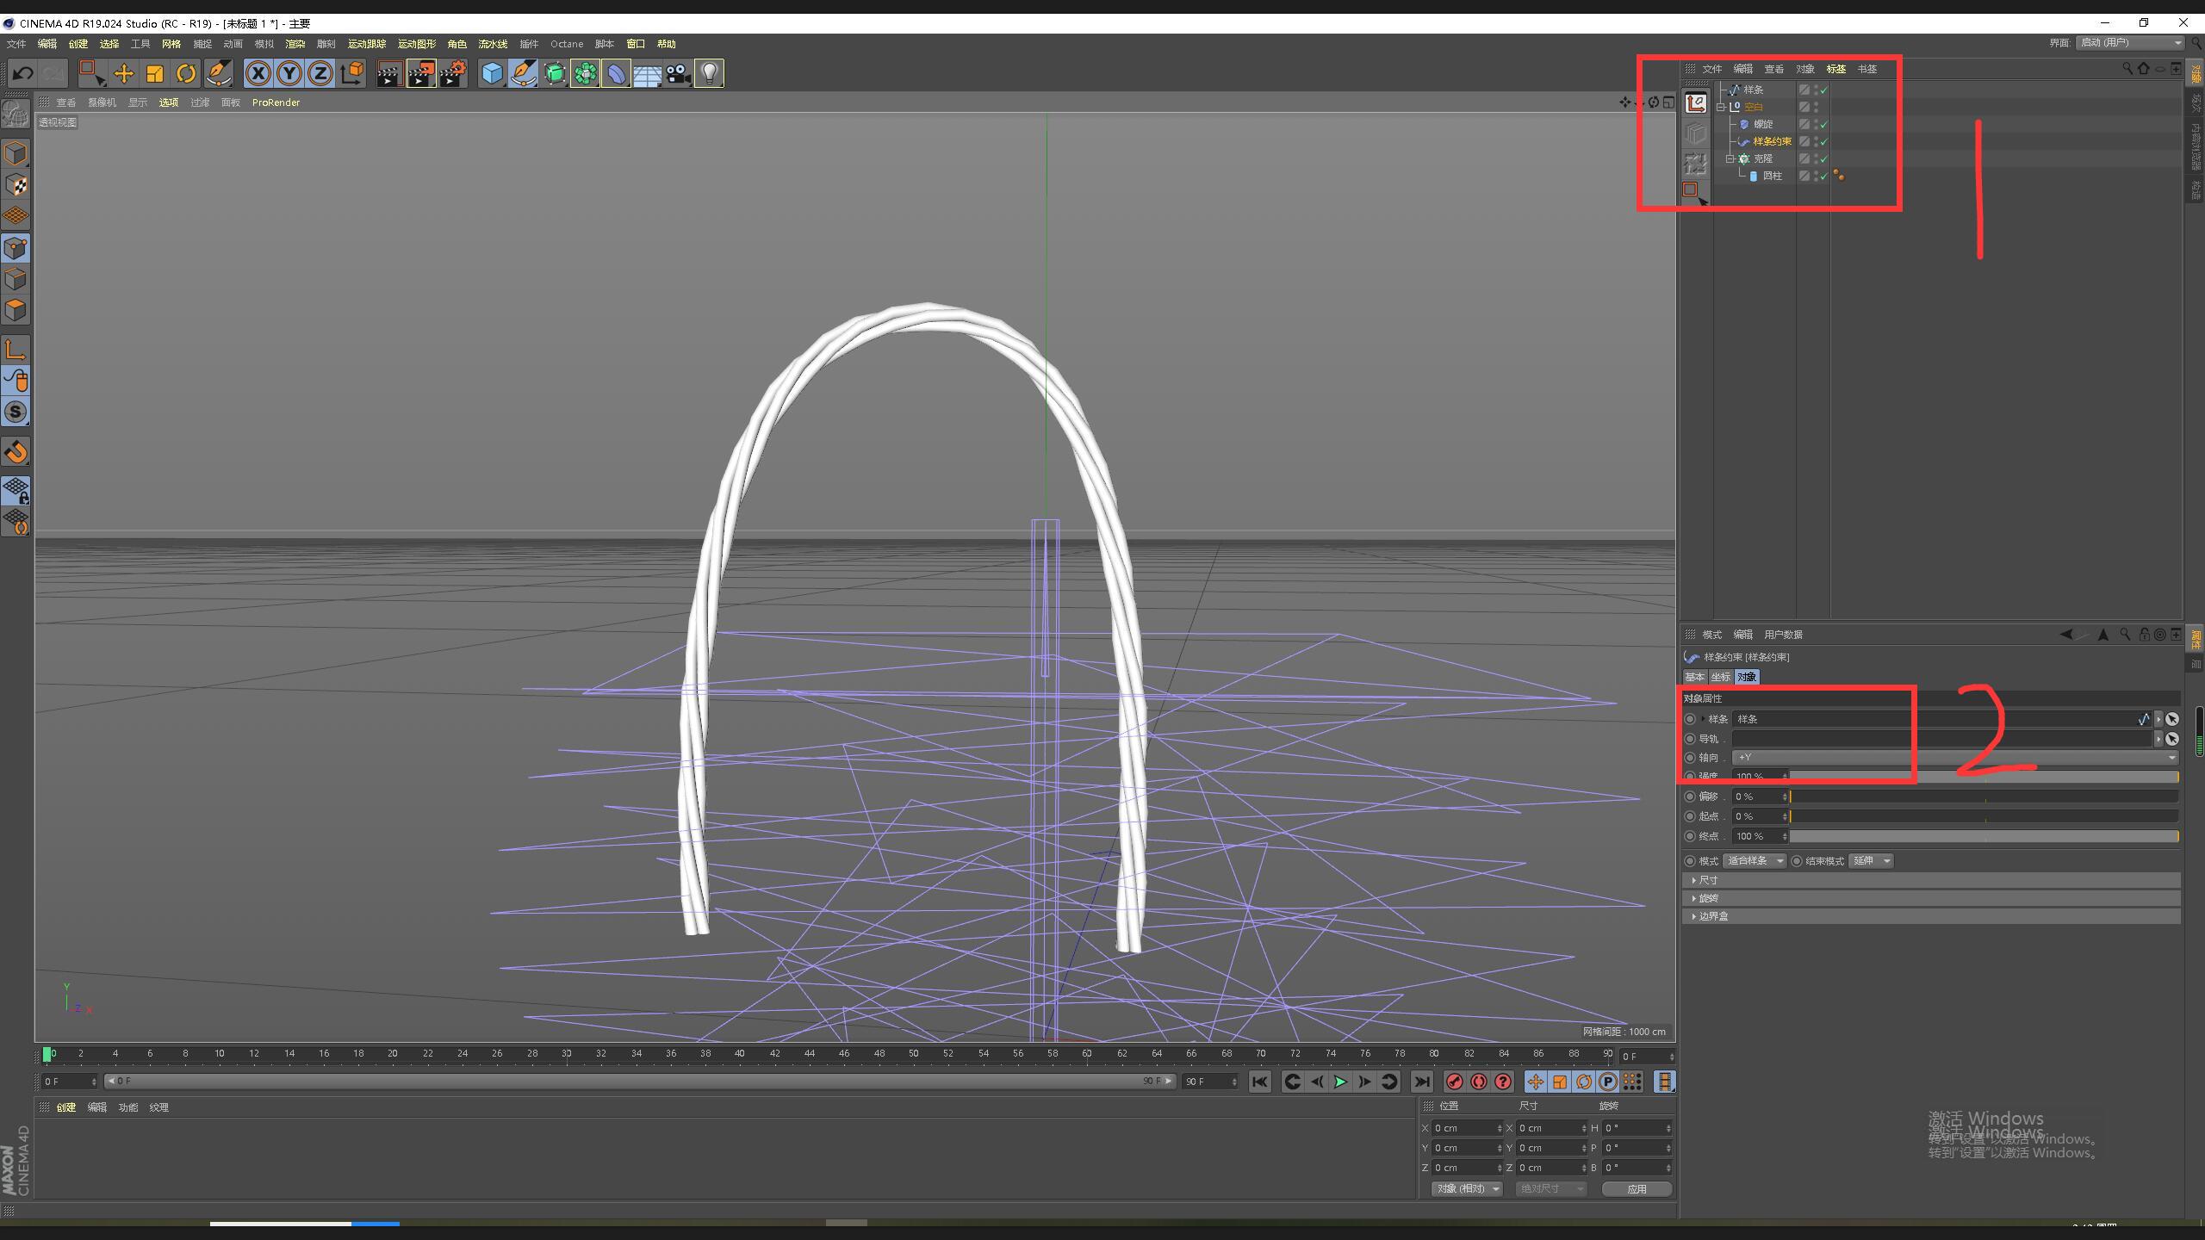Toggle X axis lock button
The width and height of the screenshot is (2205, 1240).
pyautogui.click(x=258, y=74)
